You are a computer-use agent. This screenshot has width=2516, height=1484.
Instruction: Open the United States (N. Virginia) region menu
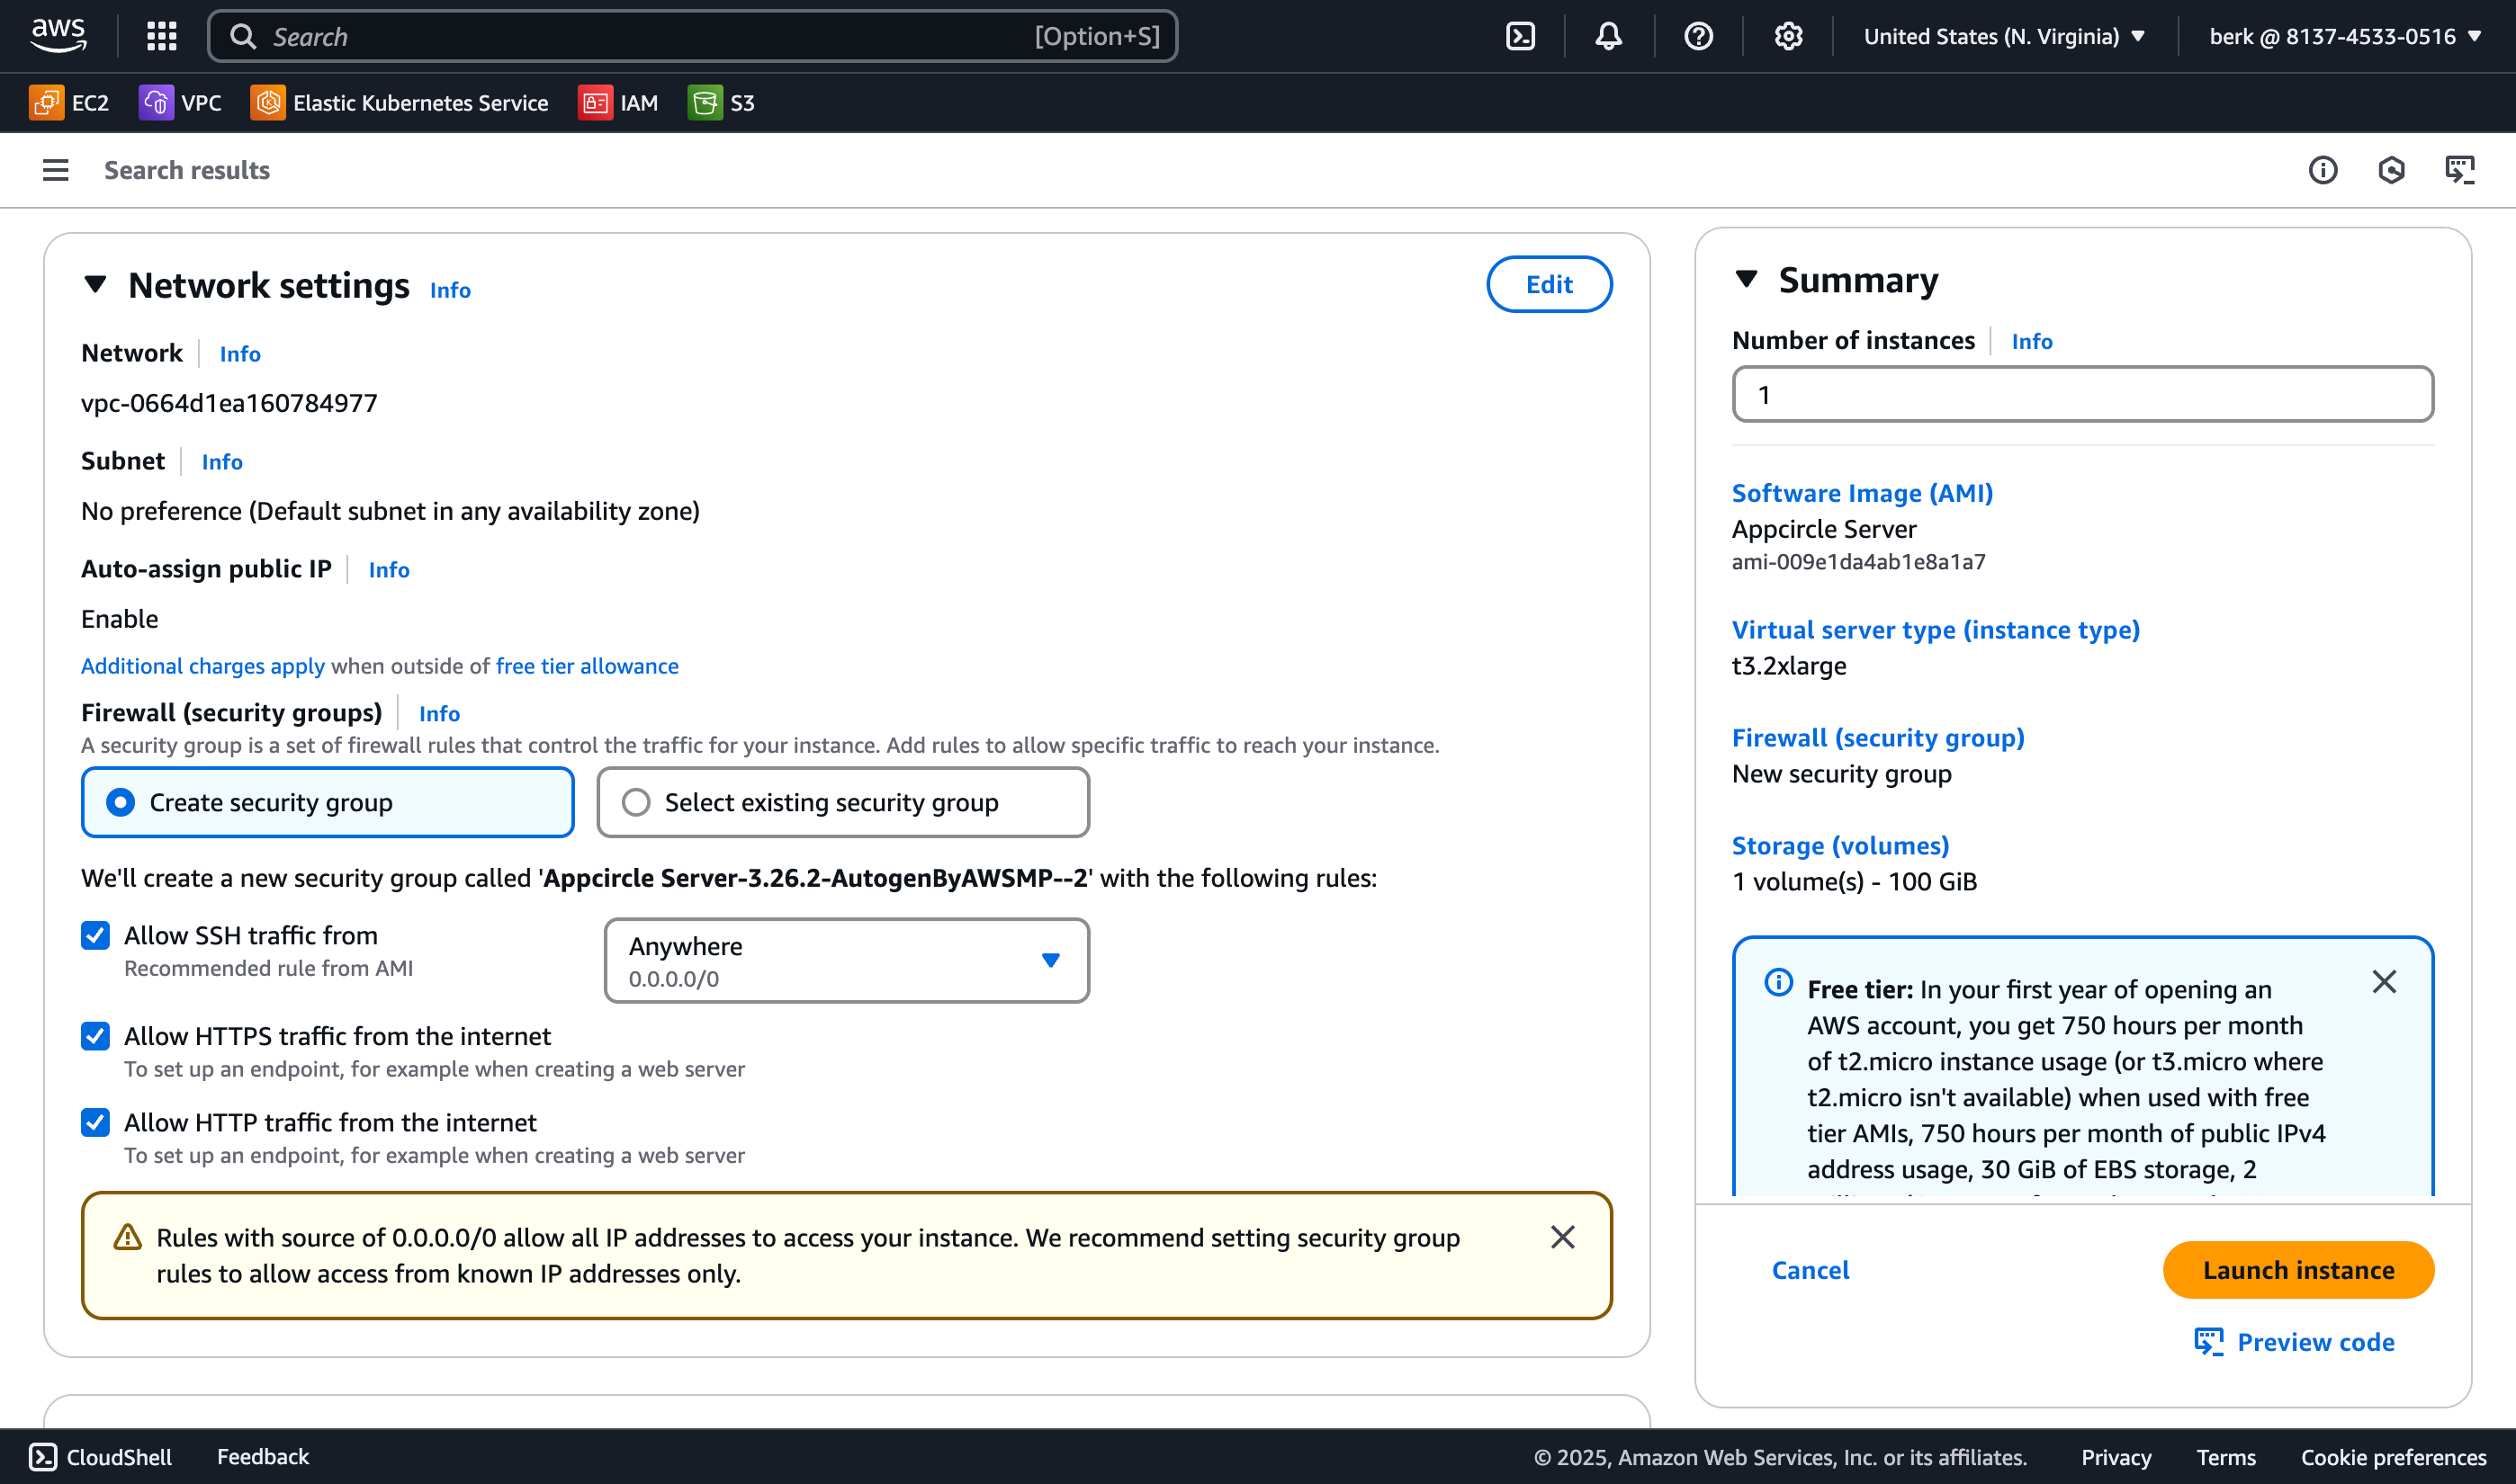tap(2004, 36)
